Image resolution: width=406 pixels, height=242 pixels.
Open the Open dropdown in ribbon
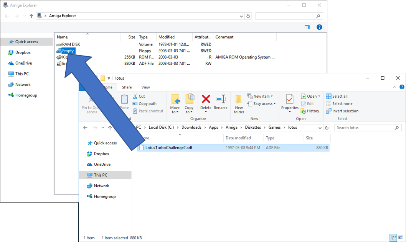(311, 96)
